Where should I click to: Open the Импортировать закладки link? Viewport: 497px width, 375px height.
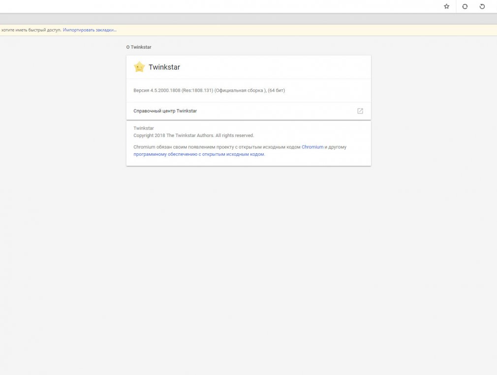[90, 30]
